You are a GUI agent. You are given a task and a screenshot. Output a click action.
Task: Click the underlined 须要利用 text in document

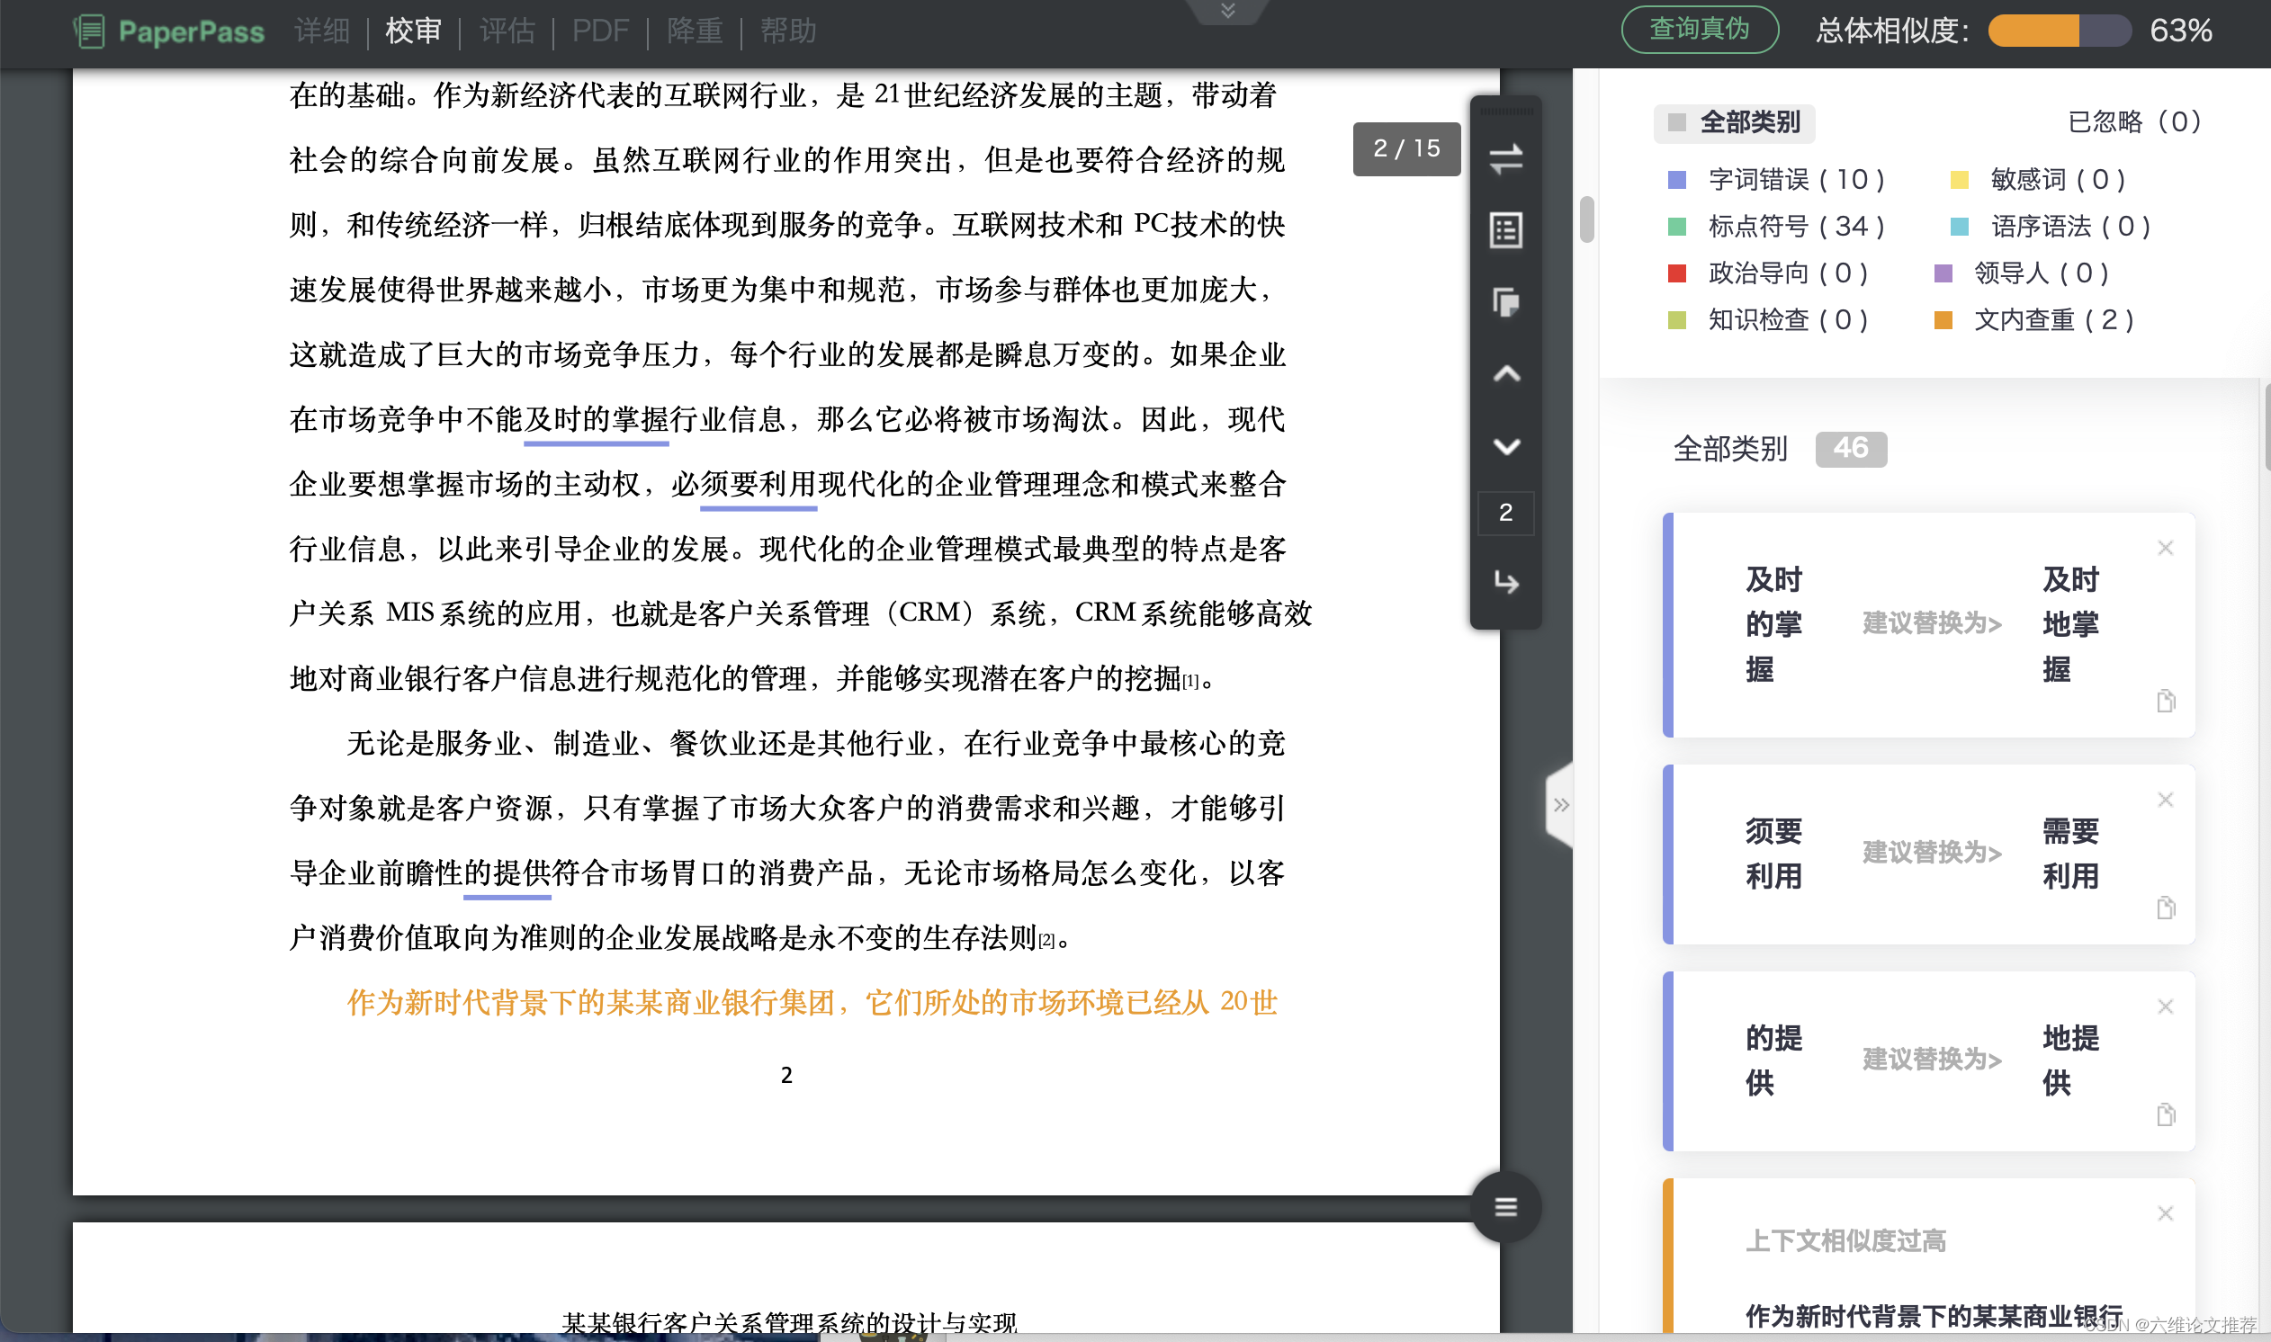(x=758, y=485)
